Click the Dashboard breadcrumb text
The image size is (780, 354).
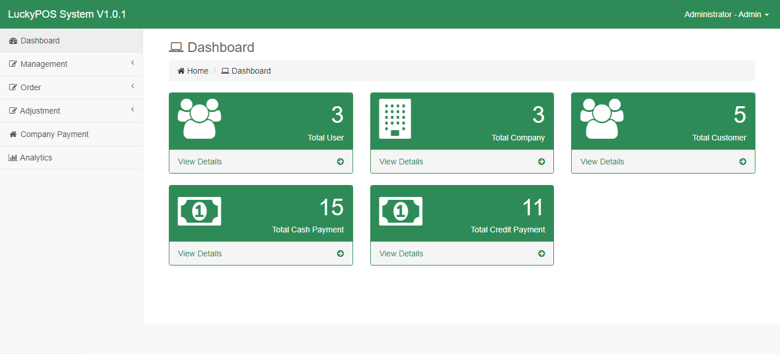coord(251,71)
